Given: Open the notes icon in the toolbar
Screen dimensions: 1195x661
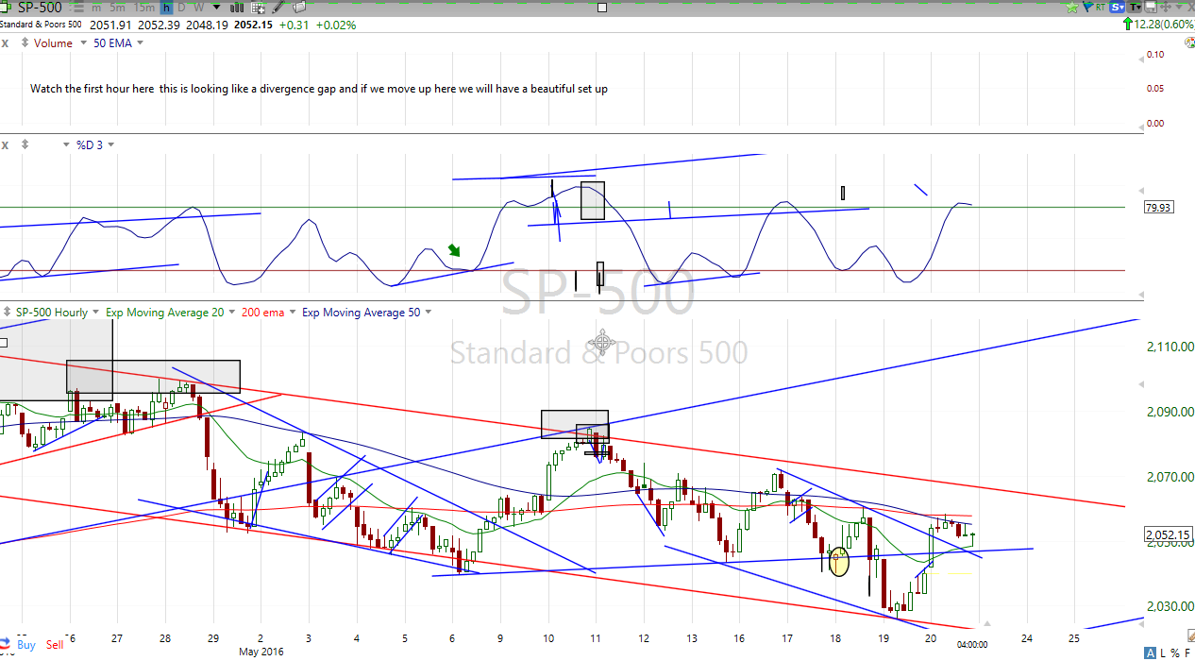Looking at the screenshot, I should click(299, 8).
